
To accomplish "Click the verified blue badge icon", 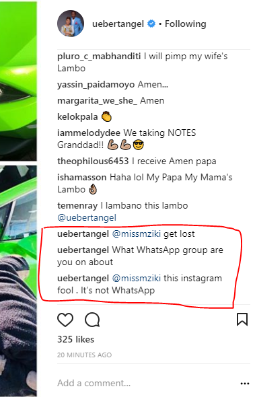I will tap(151, 24).
